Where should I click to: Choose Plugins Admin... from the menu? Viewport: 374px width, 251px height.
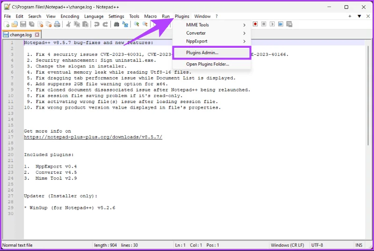(x=212, y=52)
